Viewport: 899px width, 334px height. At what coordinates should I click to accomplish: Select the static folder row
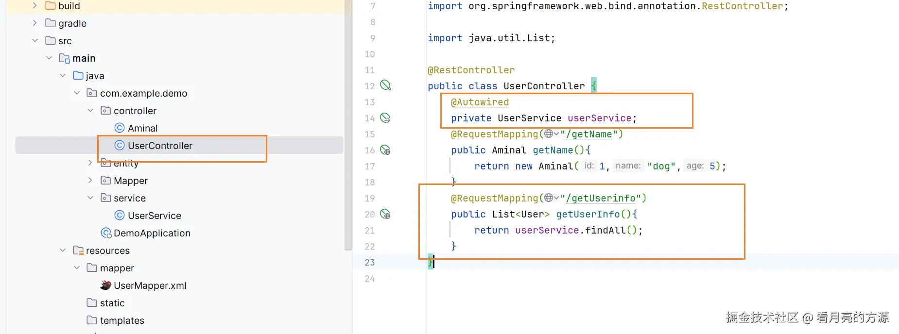coord(179,302)
